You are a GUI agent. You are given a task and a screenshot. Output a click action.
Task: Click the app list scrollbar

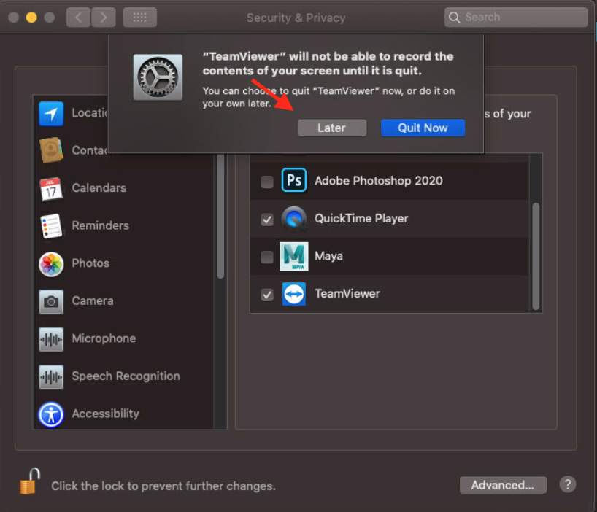[x=536, y=257]
